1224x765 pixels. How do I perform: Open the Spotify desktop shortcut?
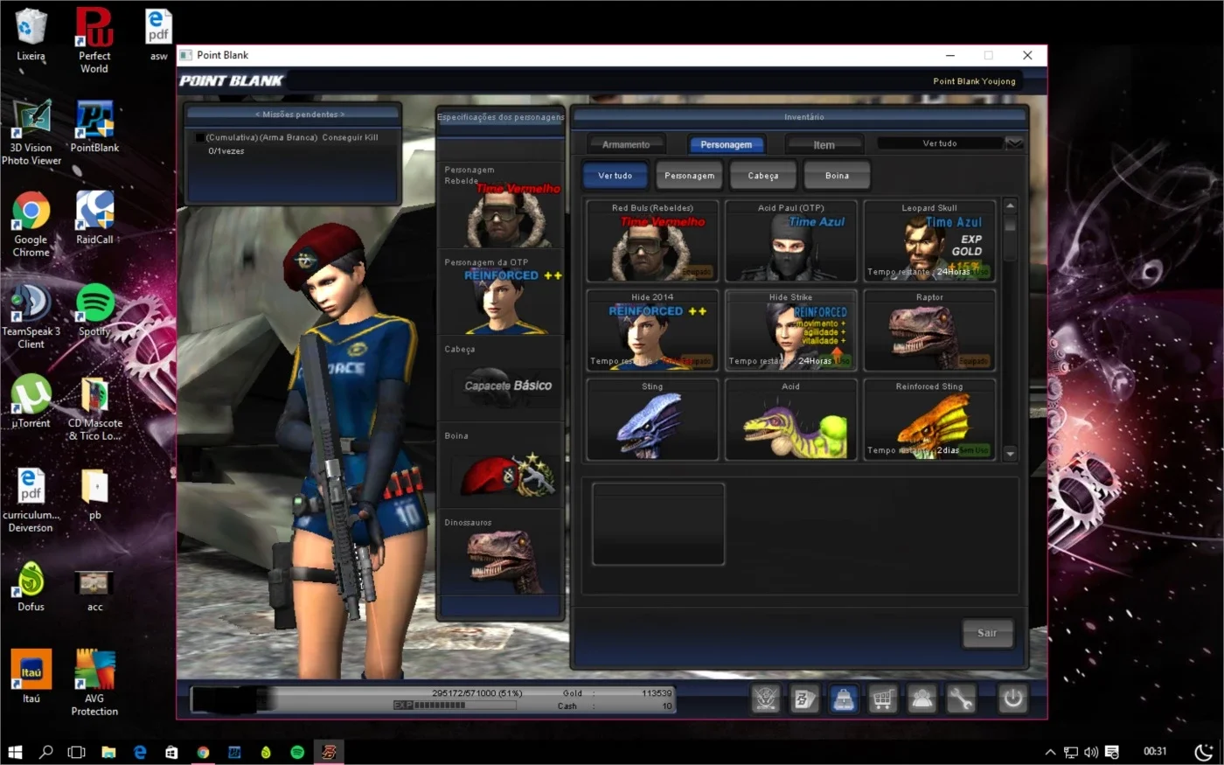click(94, 310)
